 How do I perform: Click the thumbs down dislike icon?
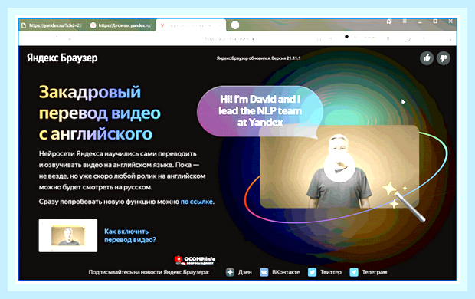pos(443,58)
